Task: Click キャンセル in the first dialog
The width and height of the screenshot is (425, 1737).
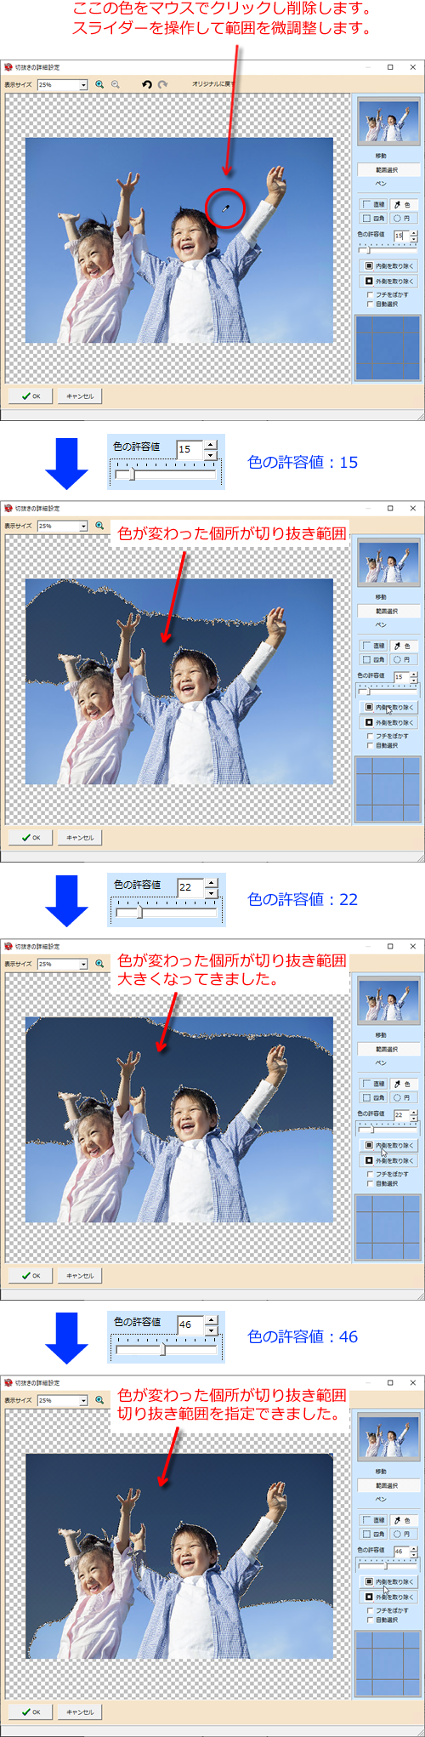Action: click(x=80, y=396)
